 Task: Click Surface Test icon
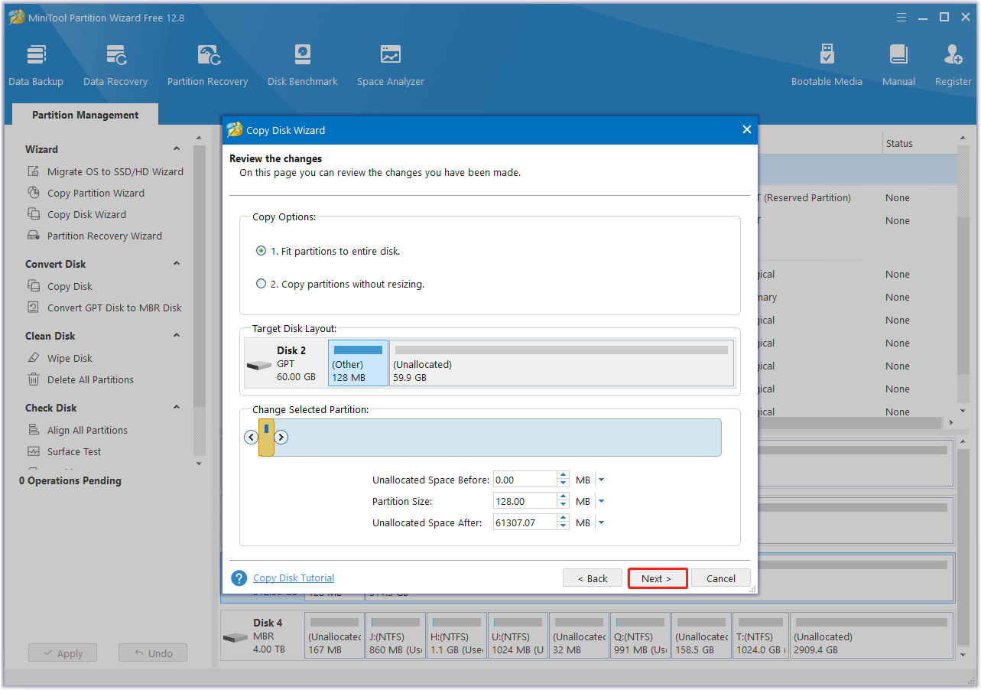[x=34, y=451]
